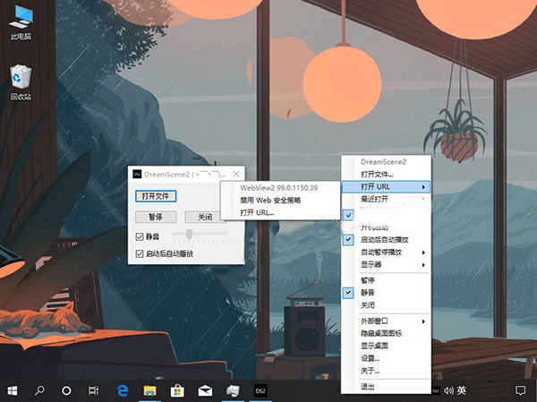The width and height of the screenshot is (537, 402).
Task: Expand the 自动暂停播放 submenu
Action: click(x=386, y=252)
